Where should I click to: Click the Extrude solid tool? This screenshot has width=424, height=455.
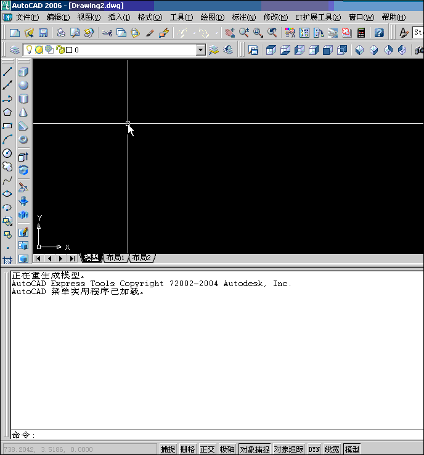[x=23, y=157]
